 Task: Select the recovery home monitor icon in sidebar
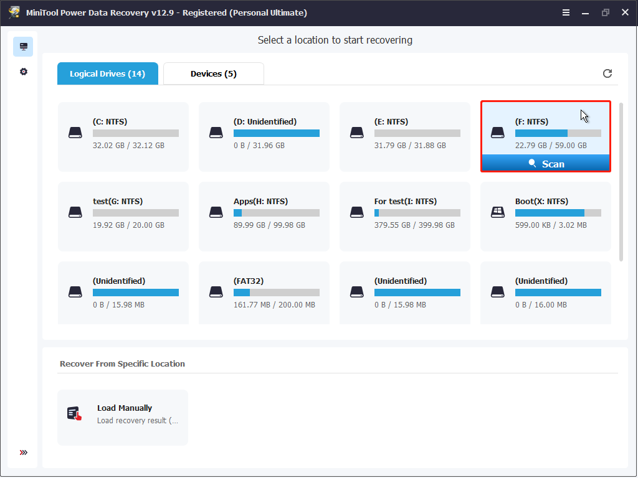[23, 47]
